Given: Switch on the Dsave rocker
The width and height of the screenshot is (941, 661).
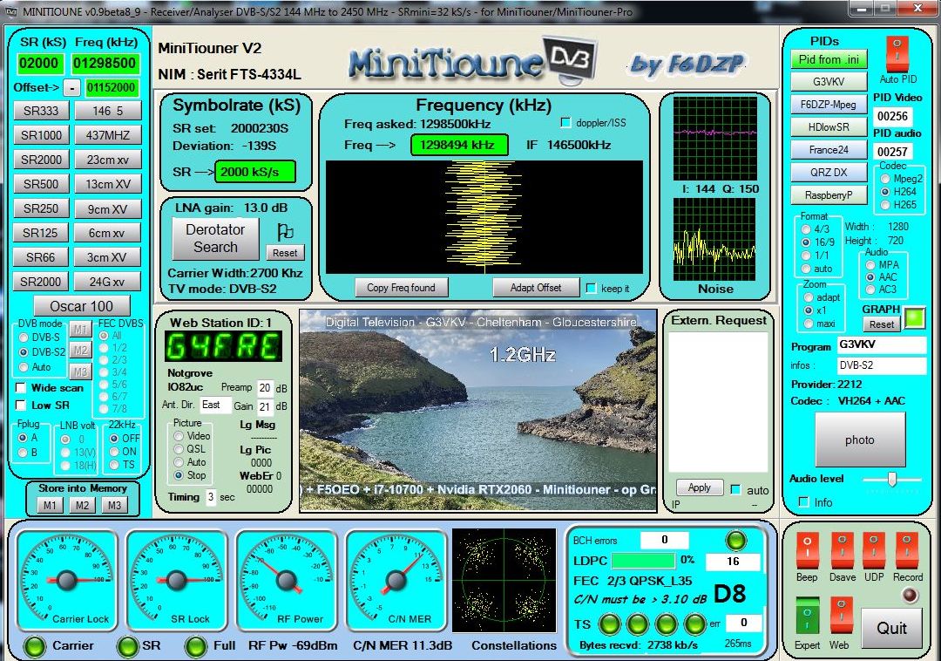Looking at the screenshot, I should (x=842, y=550).
